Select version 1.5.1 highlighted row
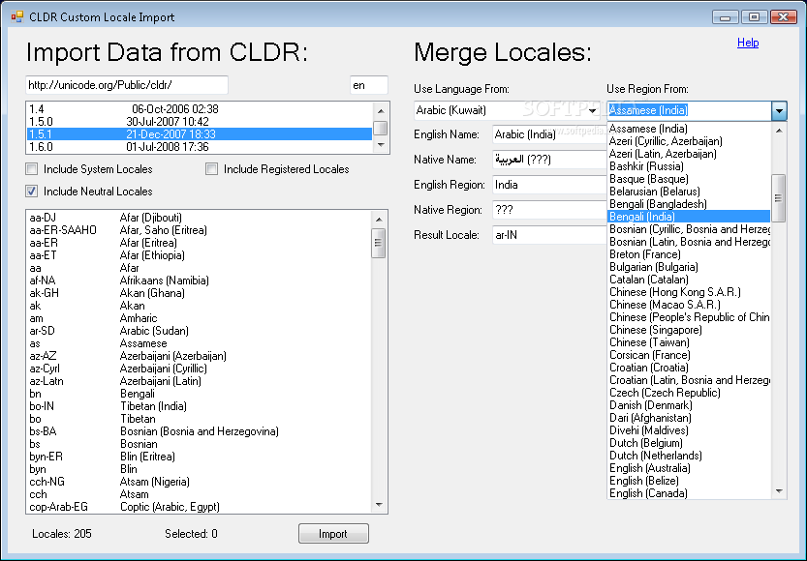807x561 pixels. pos(200,134)
